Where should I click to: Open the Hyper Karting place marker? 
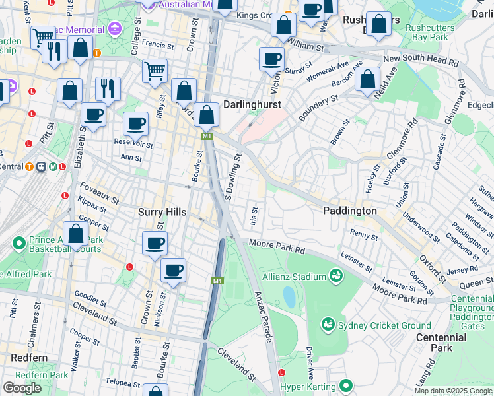(346, 385)
